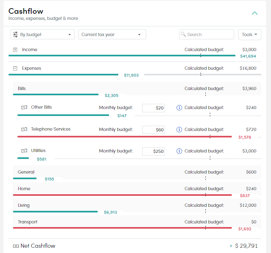This screenshot has height=253, width=271.
Task: Click the cash icon next to Utilities
Action: 24,151
